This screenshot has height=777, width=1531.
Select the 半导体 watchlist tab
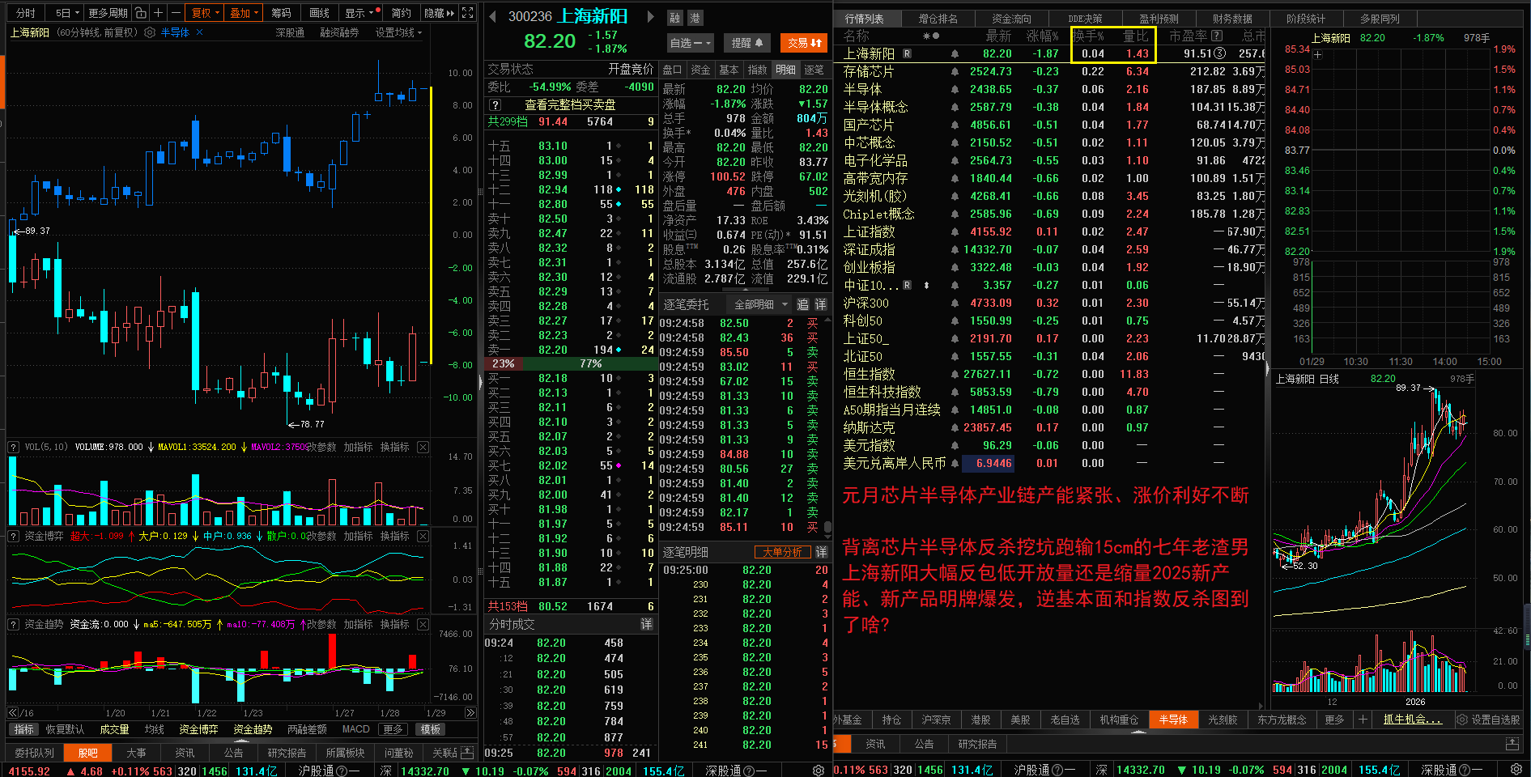pyautogui.click(x=1172, y=720)
